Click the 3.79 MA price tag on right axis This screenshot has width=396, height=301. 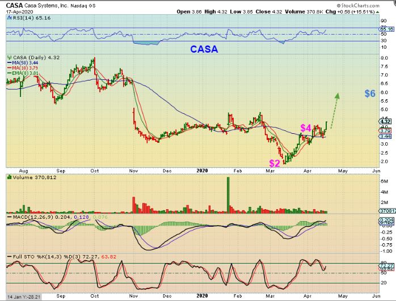coord(385,131)
